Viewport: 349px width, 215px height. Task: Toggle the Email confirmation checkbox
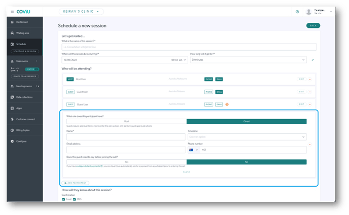[x=63, y=199]
